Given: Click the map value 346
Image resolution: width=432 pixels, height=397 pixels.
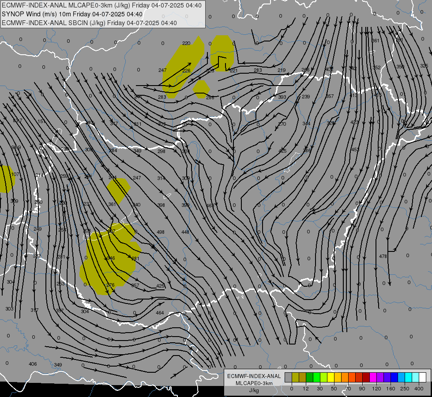Looking at the screenshot, I should point(111,258).
